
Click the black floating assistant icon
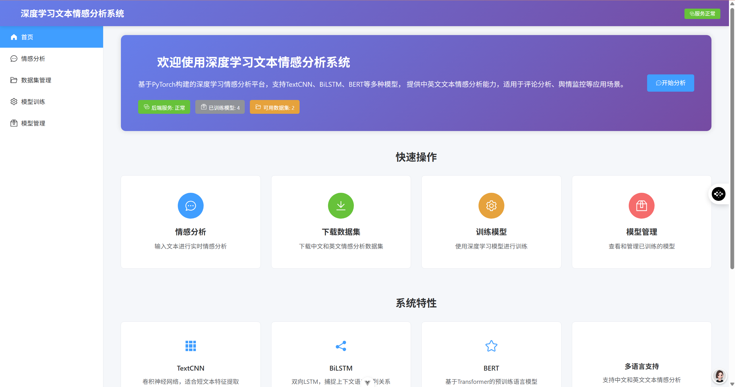pyautogui.click(x=718, y=194)
